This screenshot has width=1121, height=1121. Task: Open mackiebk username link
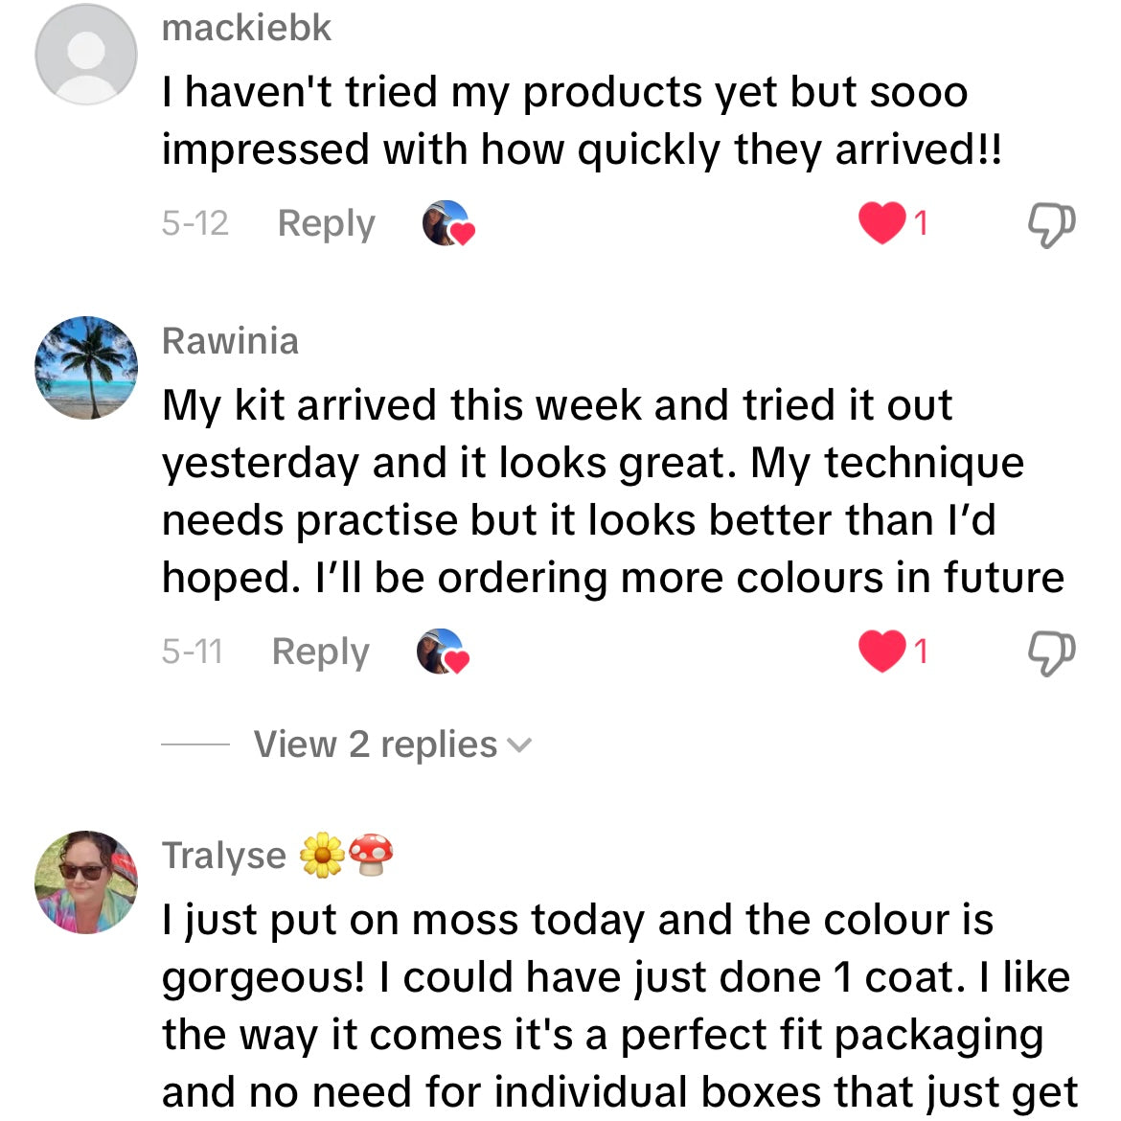[x=246, y=29]
